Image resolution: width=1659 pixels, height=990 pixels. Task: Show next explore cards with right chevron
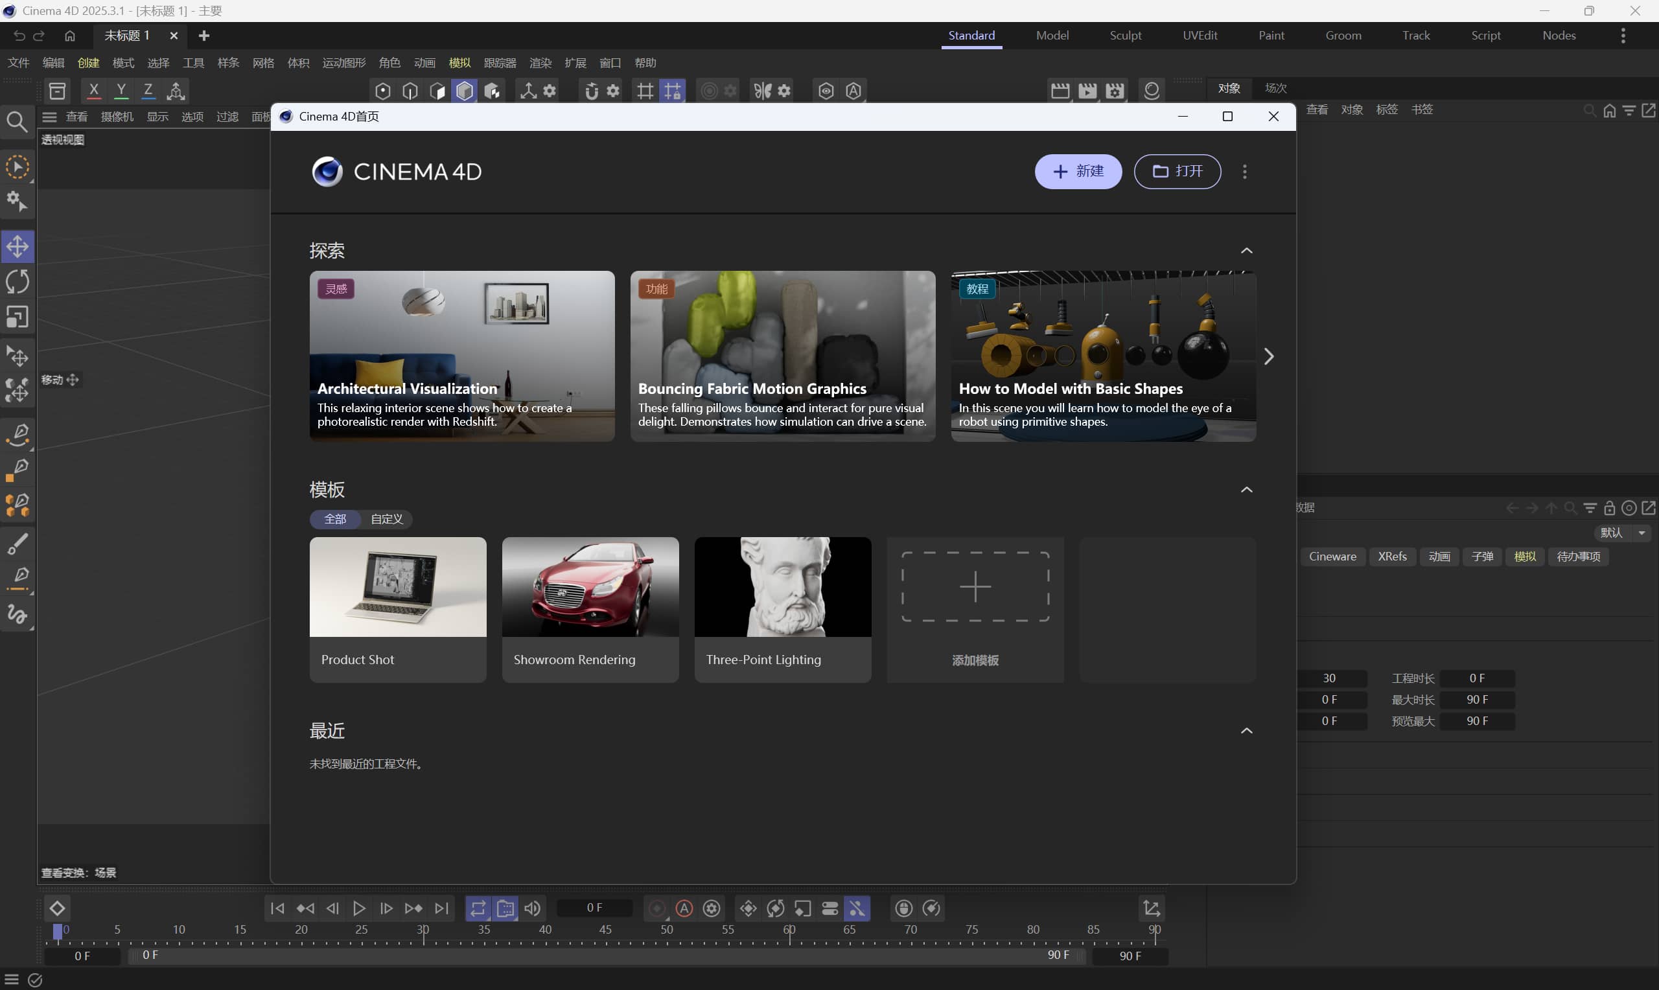[x=1269, y=356]
